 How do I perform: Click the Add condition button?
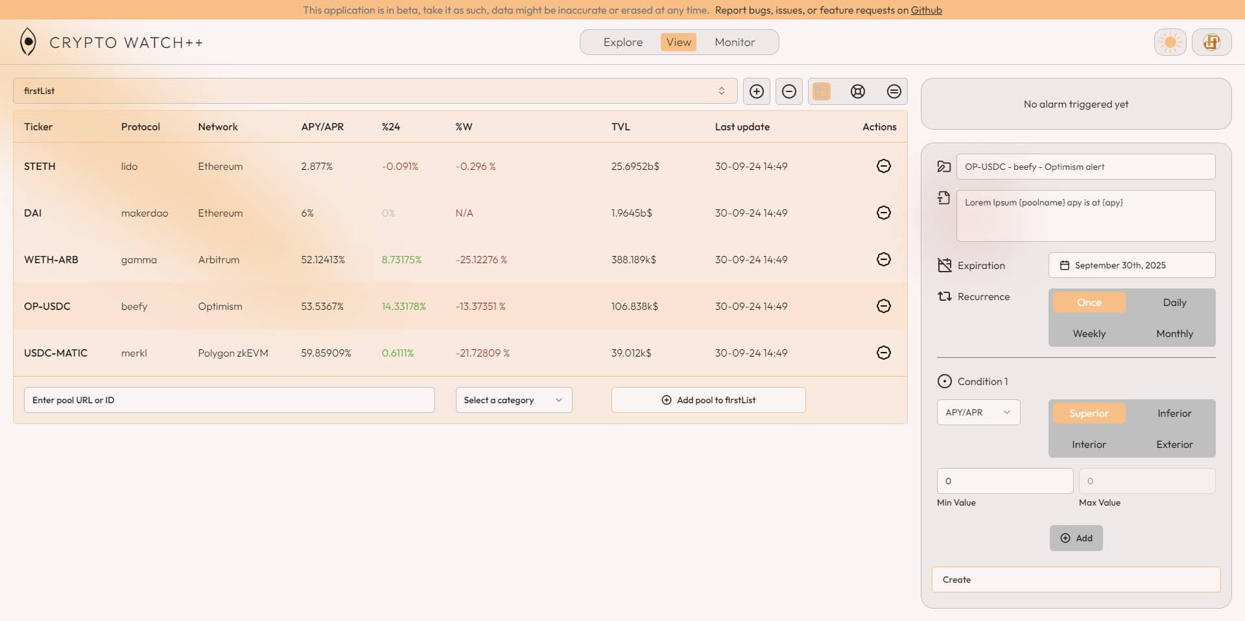point(1076,538)
